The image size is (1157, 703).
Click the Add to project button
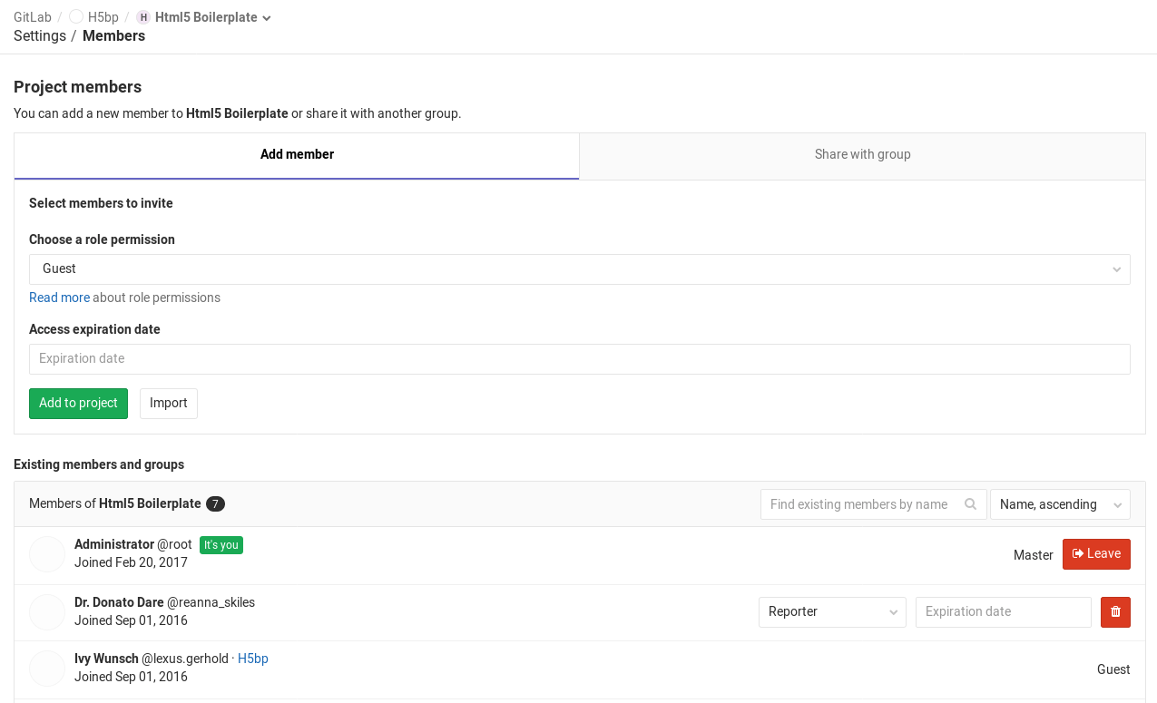[x=78, y=403]
